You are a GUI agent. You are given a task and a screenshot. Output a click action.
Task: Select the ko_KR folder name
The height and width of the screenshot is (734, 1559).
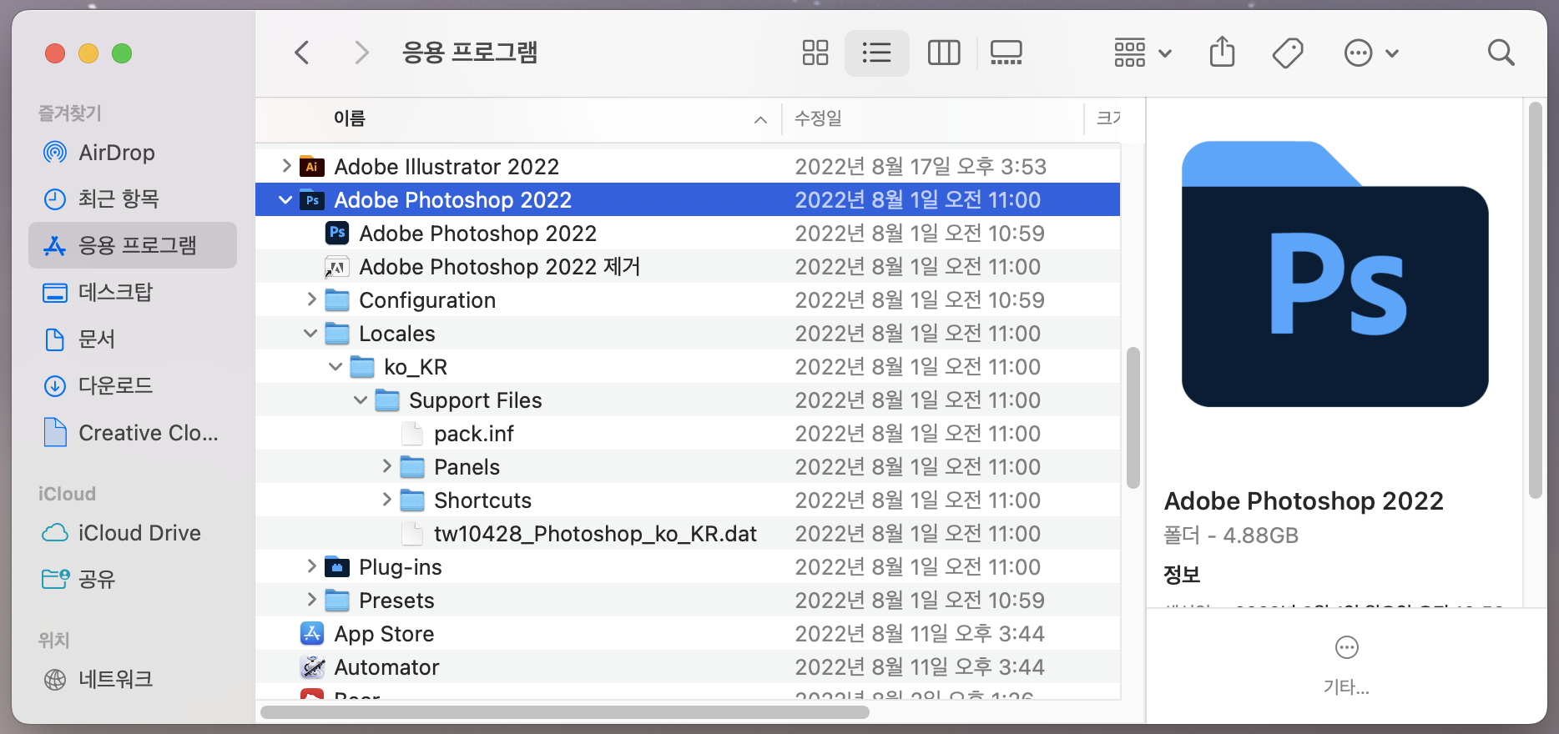click(416, 367)
